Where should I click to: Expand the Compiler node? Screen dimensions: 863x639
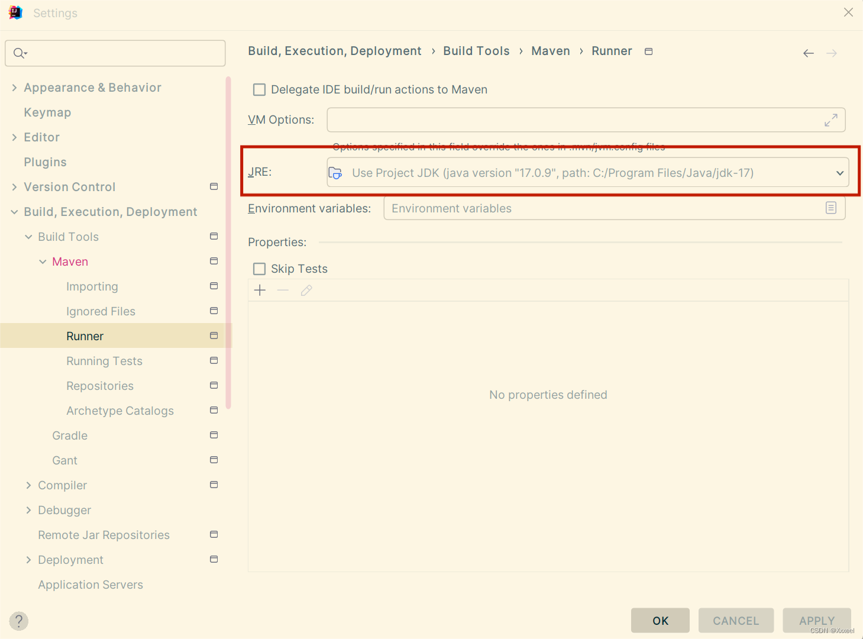click(x=28, y=485)
